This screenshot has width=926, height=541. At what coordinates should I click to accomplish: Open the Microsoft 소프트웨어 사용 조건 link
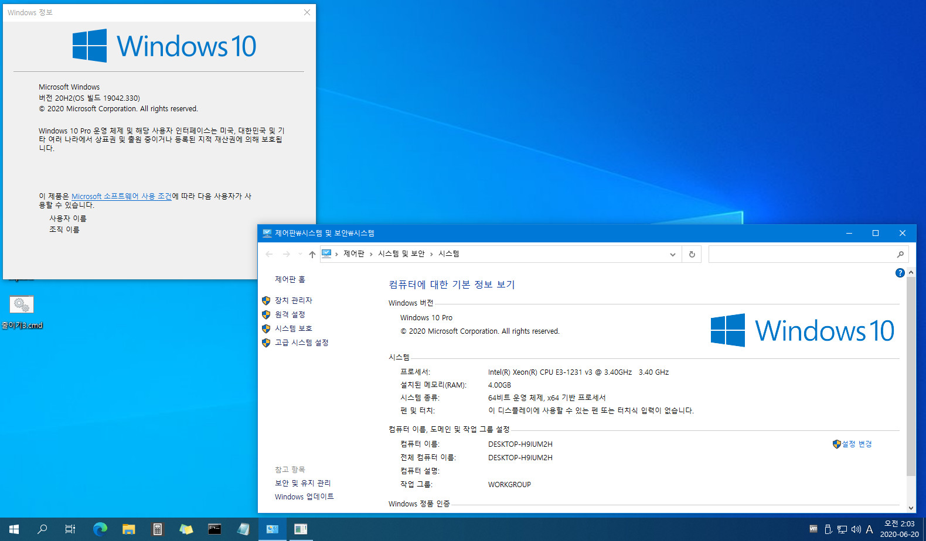[x=121, y=196]
